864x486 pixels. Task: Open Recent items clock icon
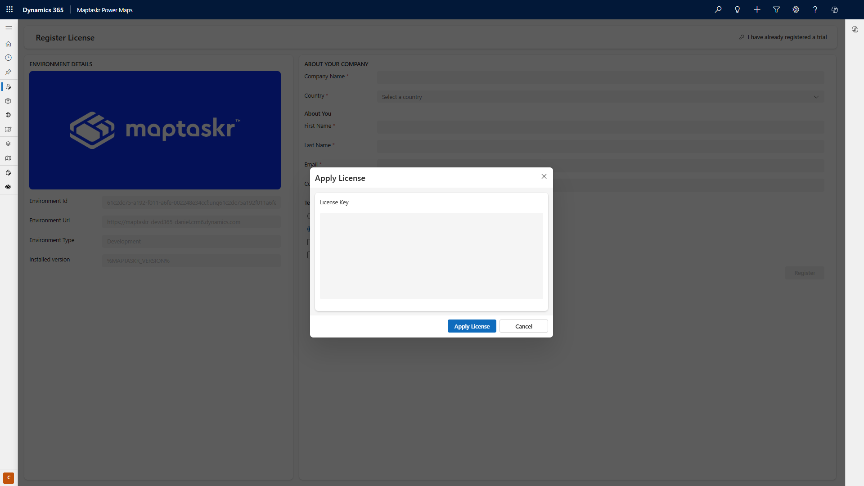pyautogui.click(x=9, y=58)
